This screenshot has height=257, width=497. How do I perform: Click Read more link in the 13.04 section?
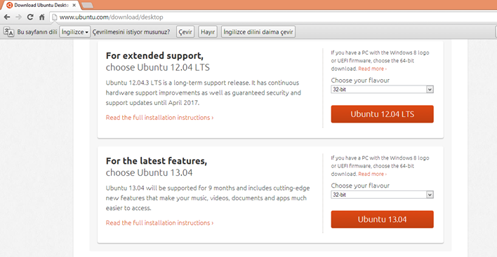[x=373, y=174]
